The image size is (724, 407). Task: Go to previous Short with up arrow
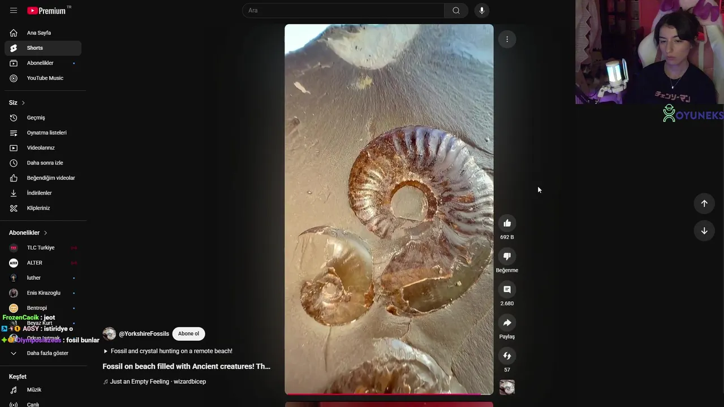pos(704,203)
